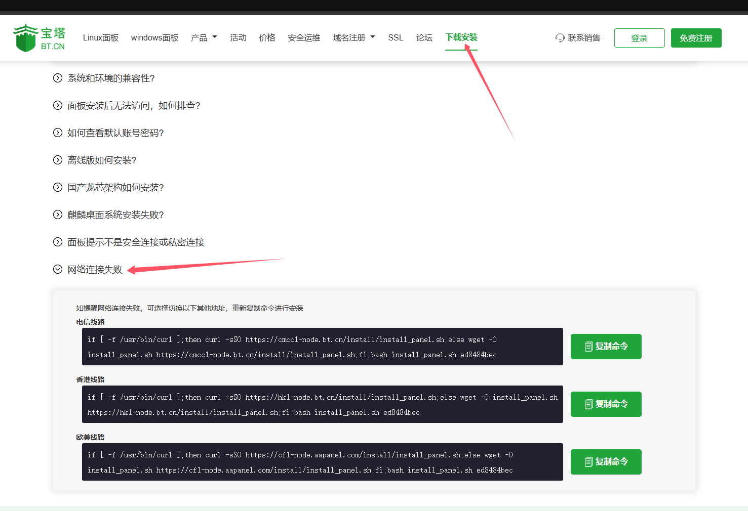Open the 麒麟桌面系统安装失败? question

pos(116,215)
